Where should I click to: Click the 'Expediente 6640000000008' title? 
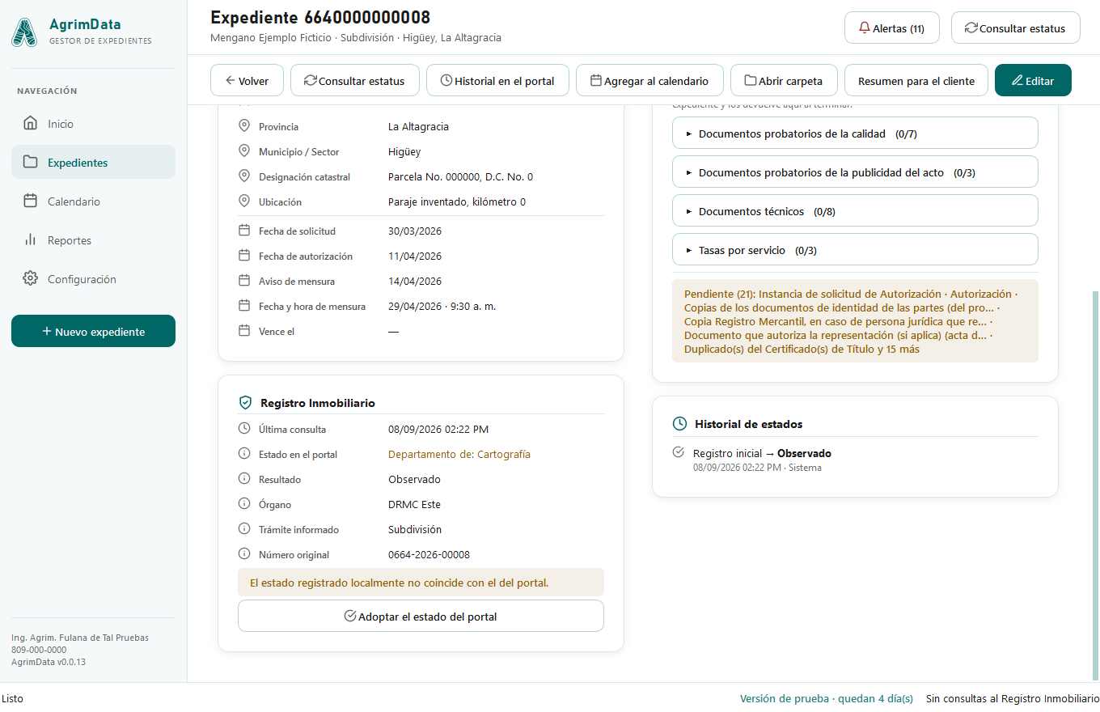[x=320, y=17]
